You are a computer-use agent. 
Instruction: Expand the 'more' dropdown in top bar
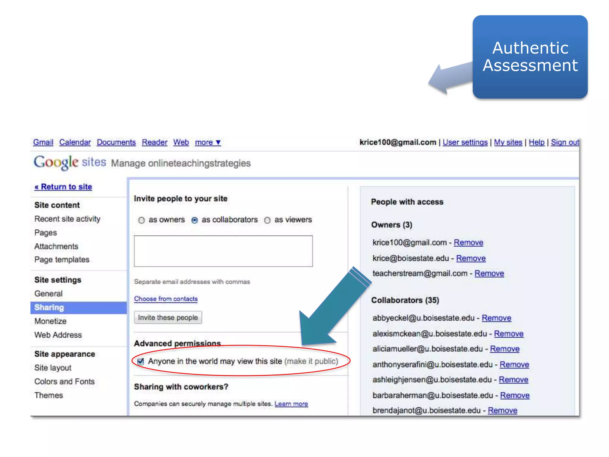[x=208, y=143]
